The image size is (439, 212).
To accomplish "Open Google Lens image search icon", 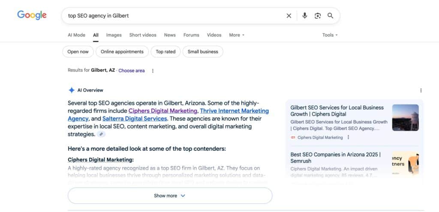I will click(318, 16).
